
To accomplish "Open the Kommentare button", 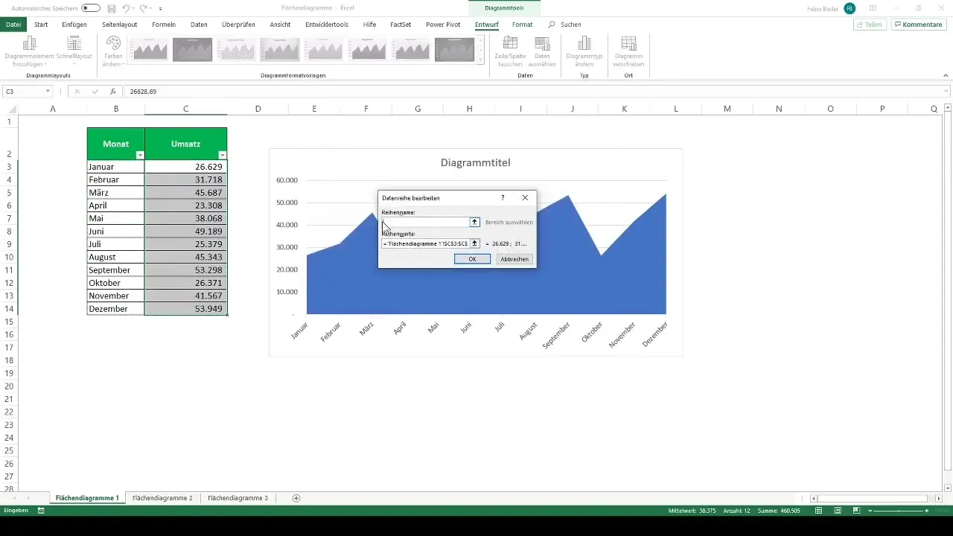I will click(918, 25).
